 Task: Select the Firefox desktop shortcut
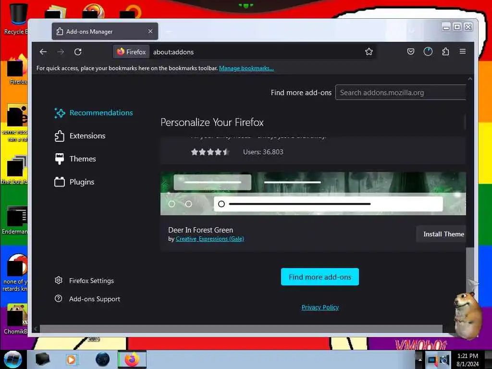tap(17, 70)
